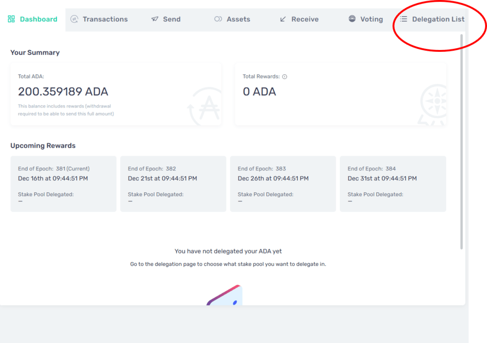The width and height of the screenshot is (487, 343).
Task: Open the Delegation List tab
Action: [438, 20]
